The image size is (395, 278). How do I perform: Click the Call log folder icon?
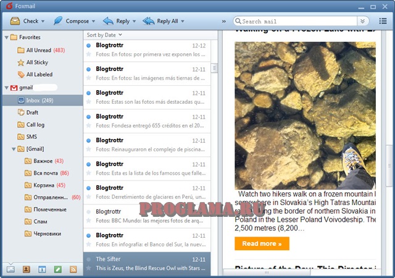(21, 125)
